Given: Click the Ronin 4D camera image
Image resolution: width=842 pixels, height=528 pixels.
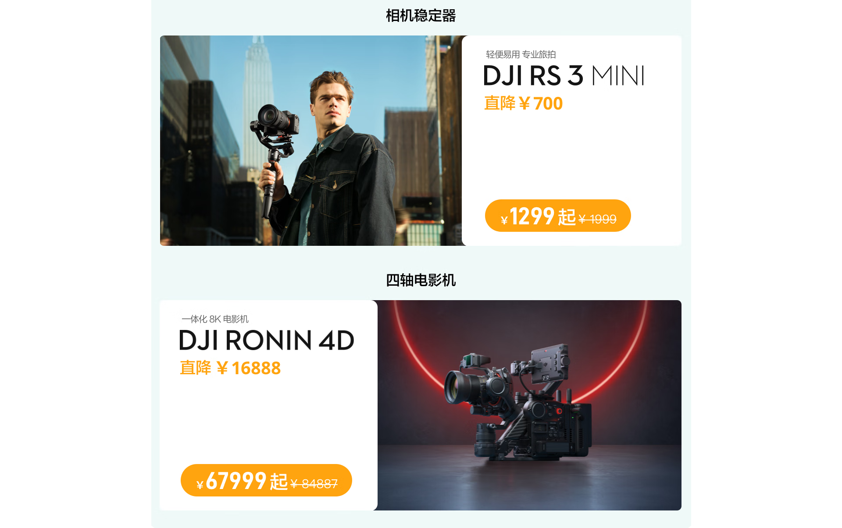Looking at the screenshot, I should click(529, 405).
